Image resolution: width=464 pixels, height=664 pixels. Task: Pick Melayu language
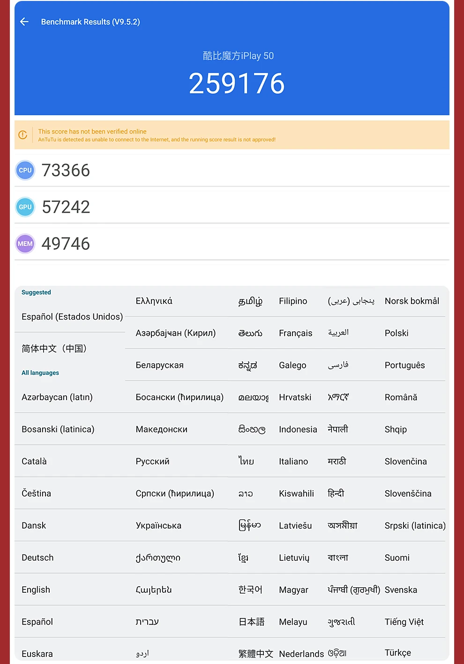coord(293,622)
